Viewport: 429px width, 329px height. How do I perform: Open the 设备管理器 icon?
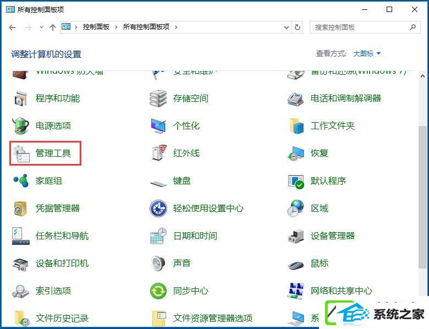click(x=296, y=236)
